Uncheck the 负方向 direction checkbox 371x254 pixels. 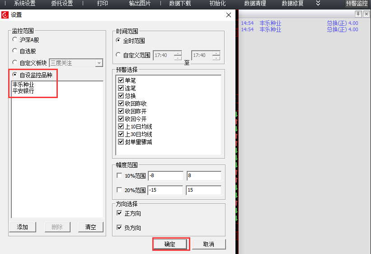pyautogui.click(x=119, y=227)
